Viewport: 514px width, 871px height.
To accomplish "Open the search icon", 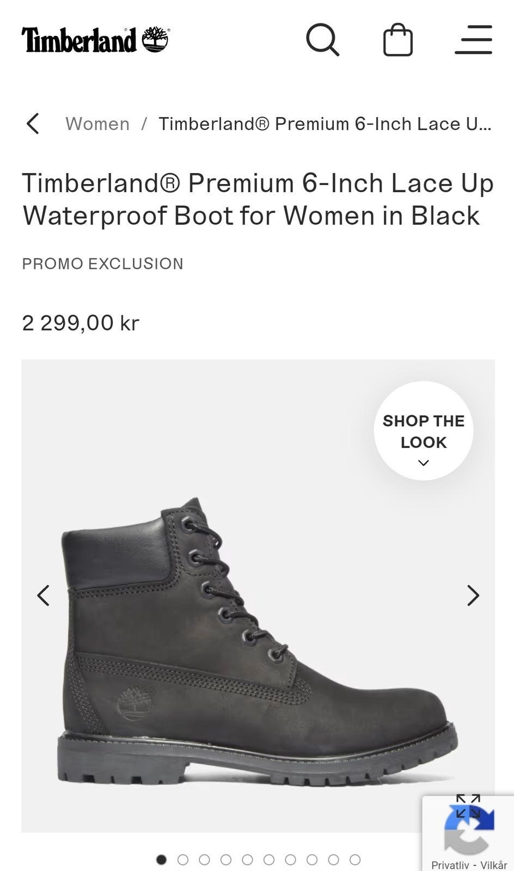I will point(322,40).
